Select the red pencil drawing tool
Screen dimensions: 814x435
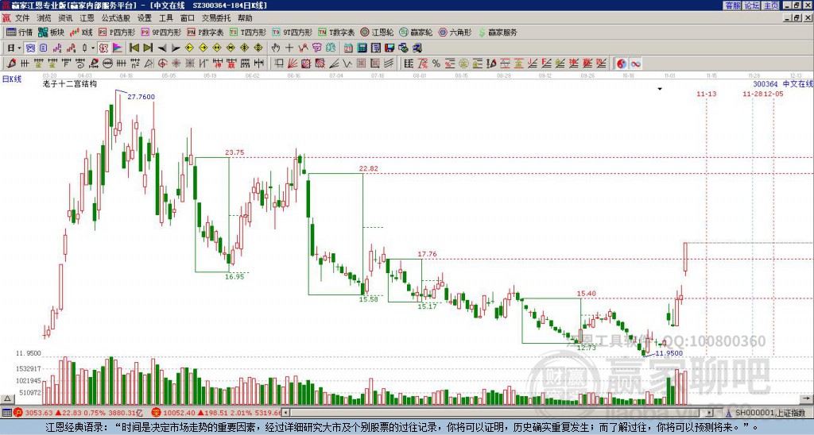11,64
